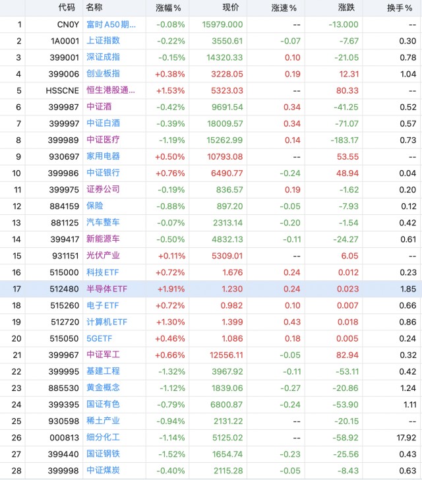Sort by the 现价 column header
Viewport: 422px width, 480px height.
point(230,7)
